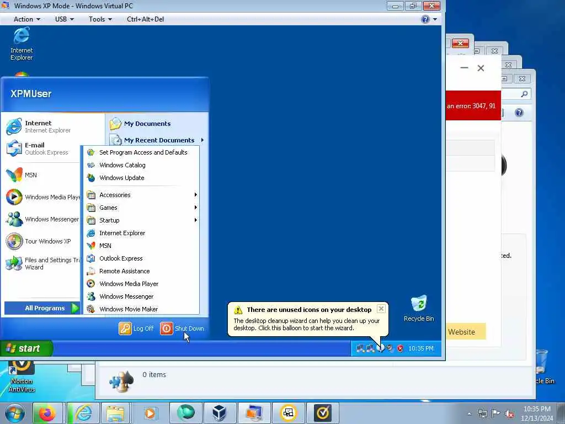The width and height of the screenshot is (565, 424).
Task: Click the XP start button
Action: pos(26,348)
